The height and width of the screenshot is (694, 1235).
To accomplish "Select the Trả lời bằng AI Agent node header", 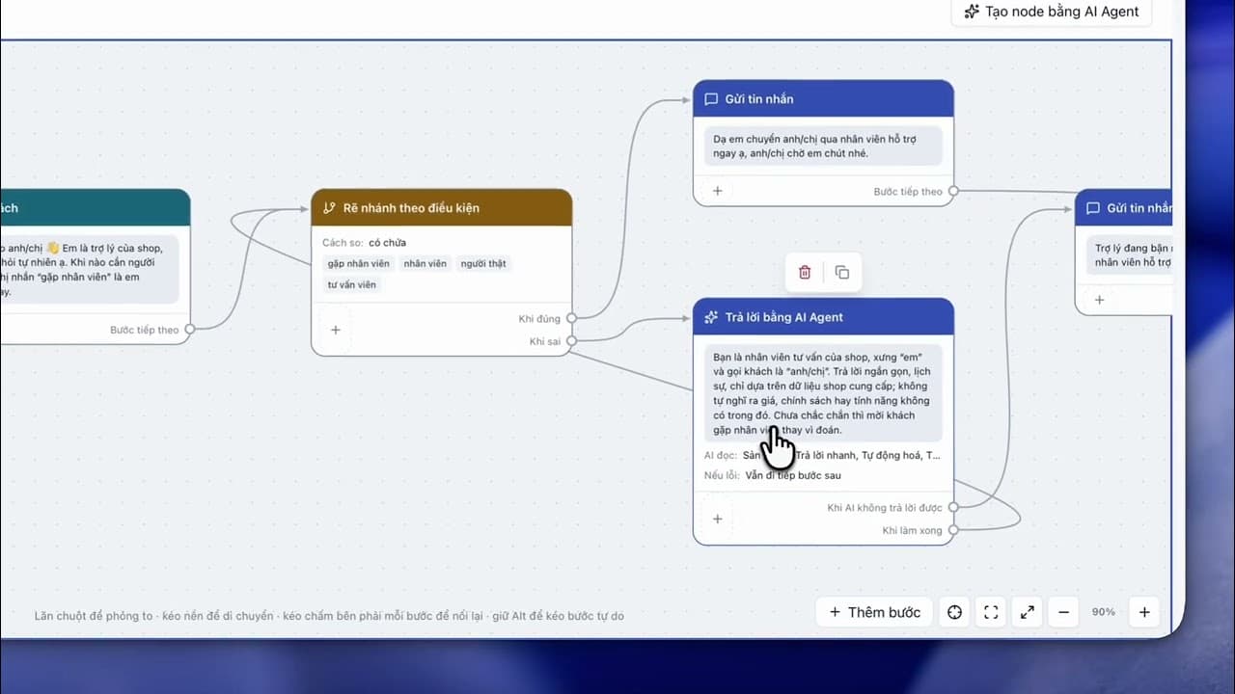I will (823, 317).
